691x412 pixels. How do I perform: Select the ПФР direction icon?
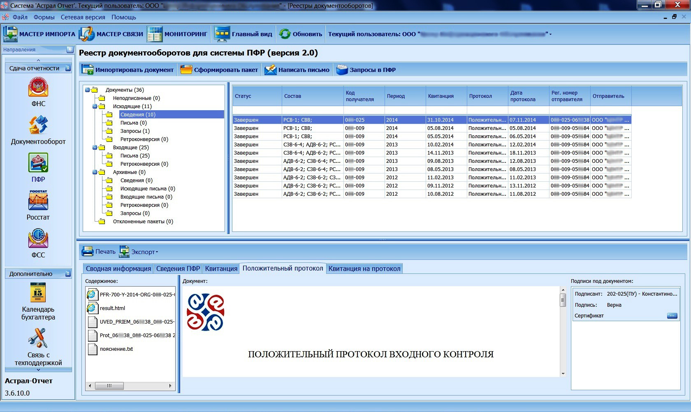point(38,163)
